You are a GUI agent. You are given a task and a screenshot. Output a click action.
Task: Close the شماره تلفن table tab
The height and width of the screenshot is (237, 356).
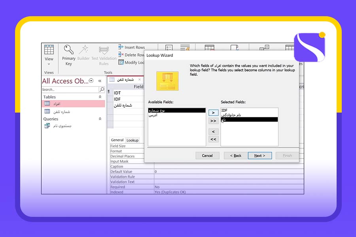(139, 79)
